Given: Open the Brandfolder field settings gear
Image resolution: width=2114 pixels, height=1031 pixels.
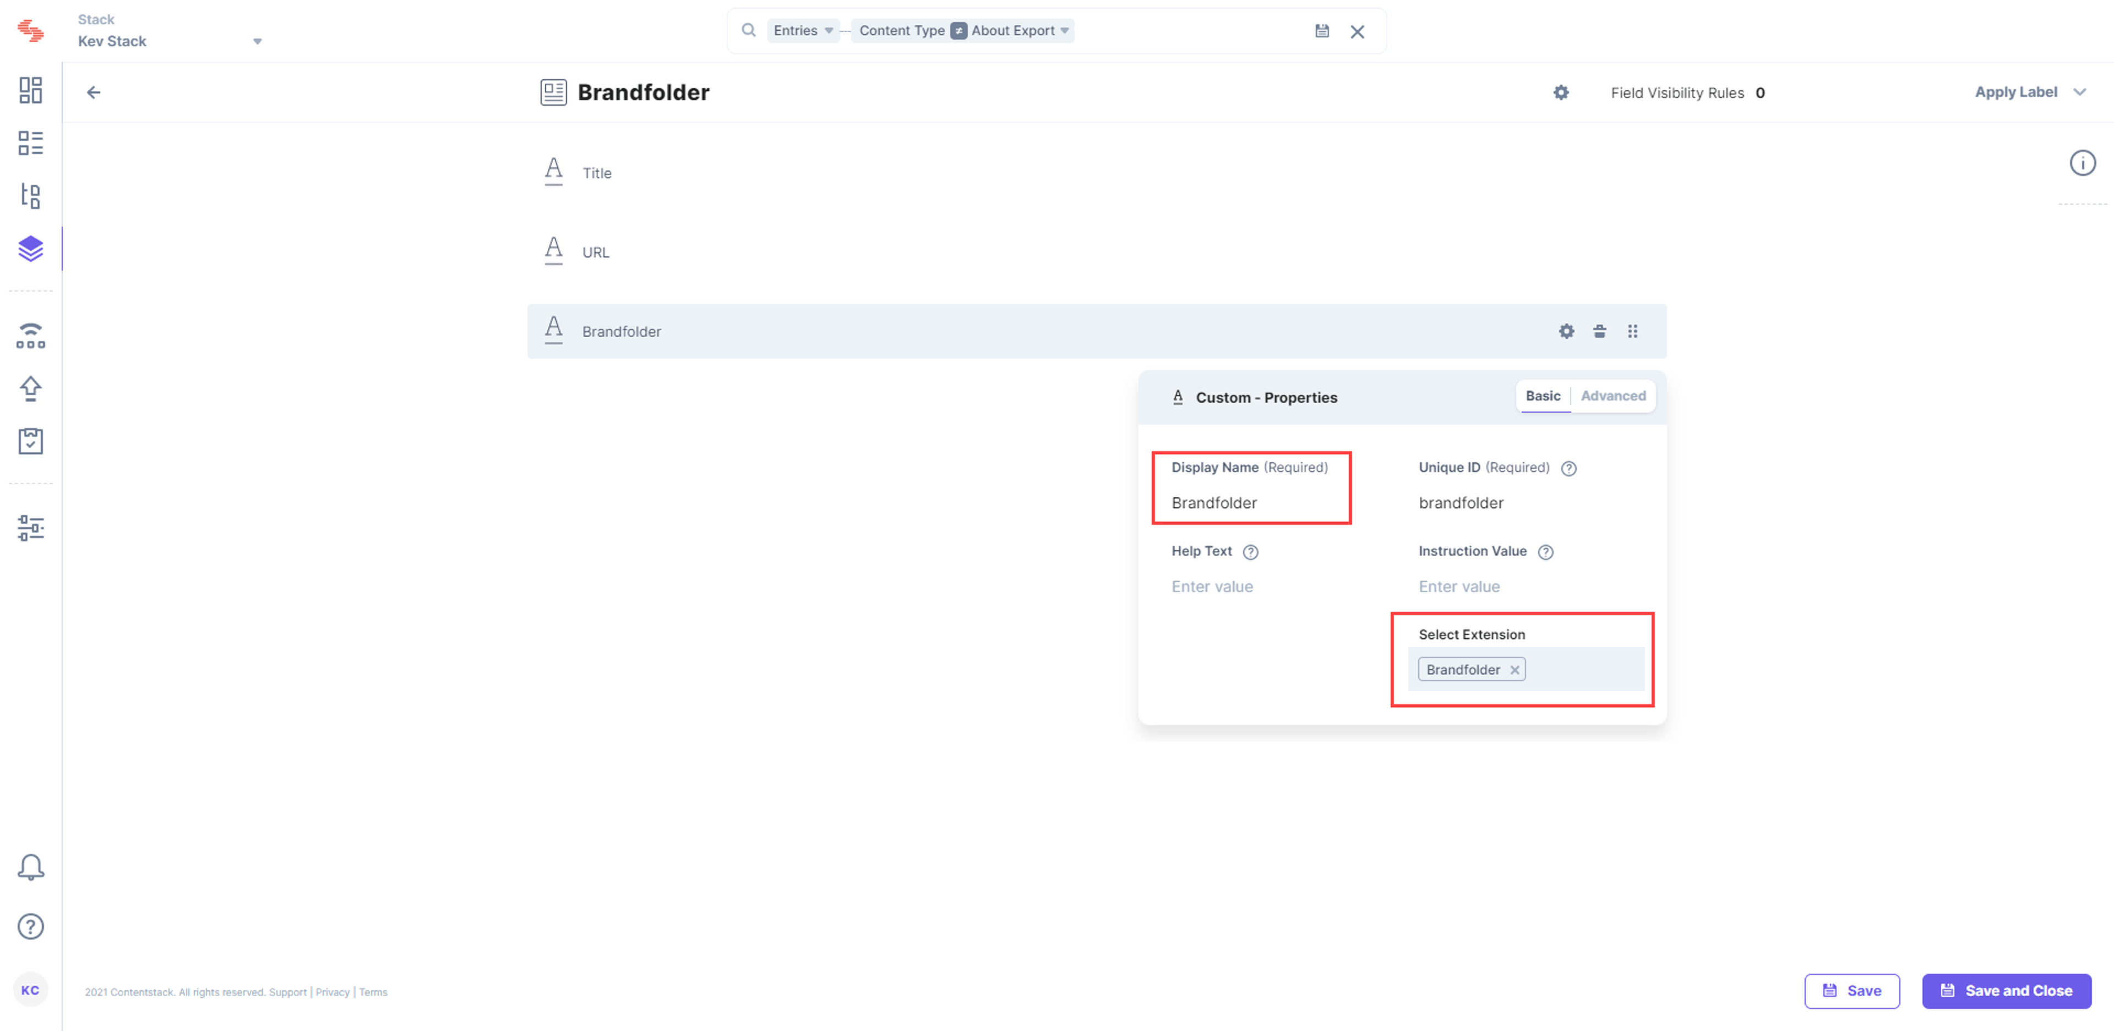Looking at the screenshot, I should pyautogui.click(x=1567, y=331).
